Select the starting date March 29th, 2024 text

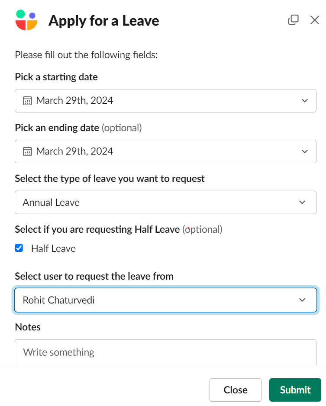pos(74,100)
